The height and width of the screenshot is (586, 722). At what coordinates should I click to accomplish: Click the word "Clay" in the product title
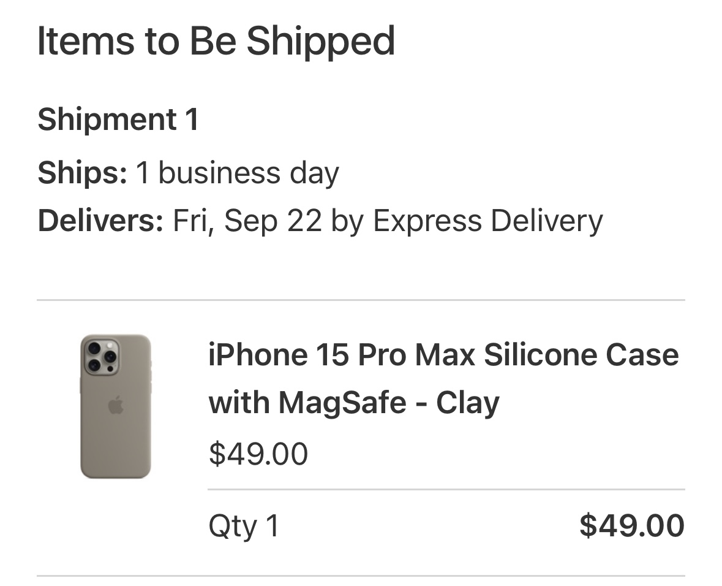pyautogui.click(x=468, y=402)
